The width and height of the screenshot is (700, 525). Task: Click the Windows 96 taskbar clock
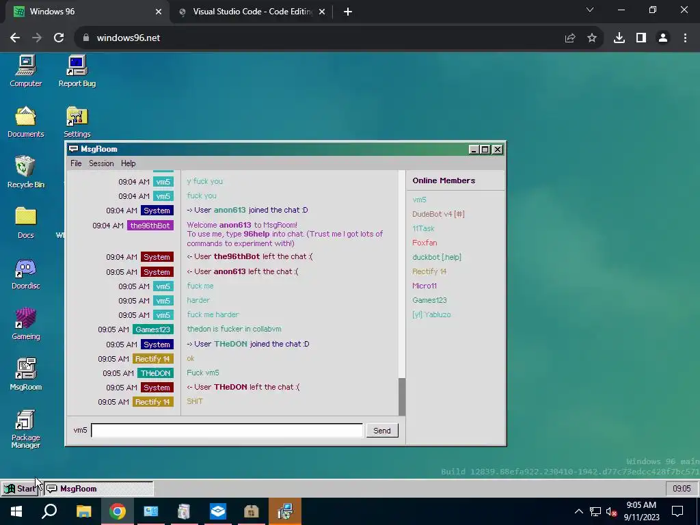[x=682, y=488]
